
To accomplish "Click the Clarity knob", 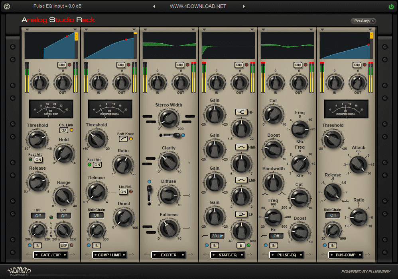I will point(169,162).
